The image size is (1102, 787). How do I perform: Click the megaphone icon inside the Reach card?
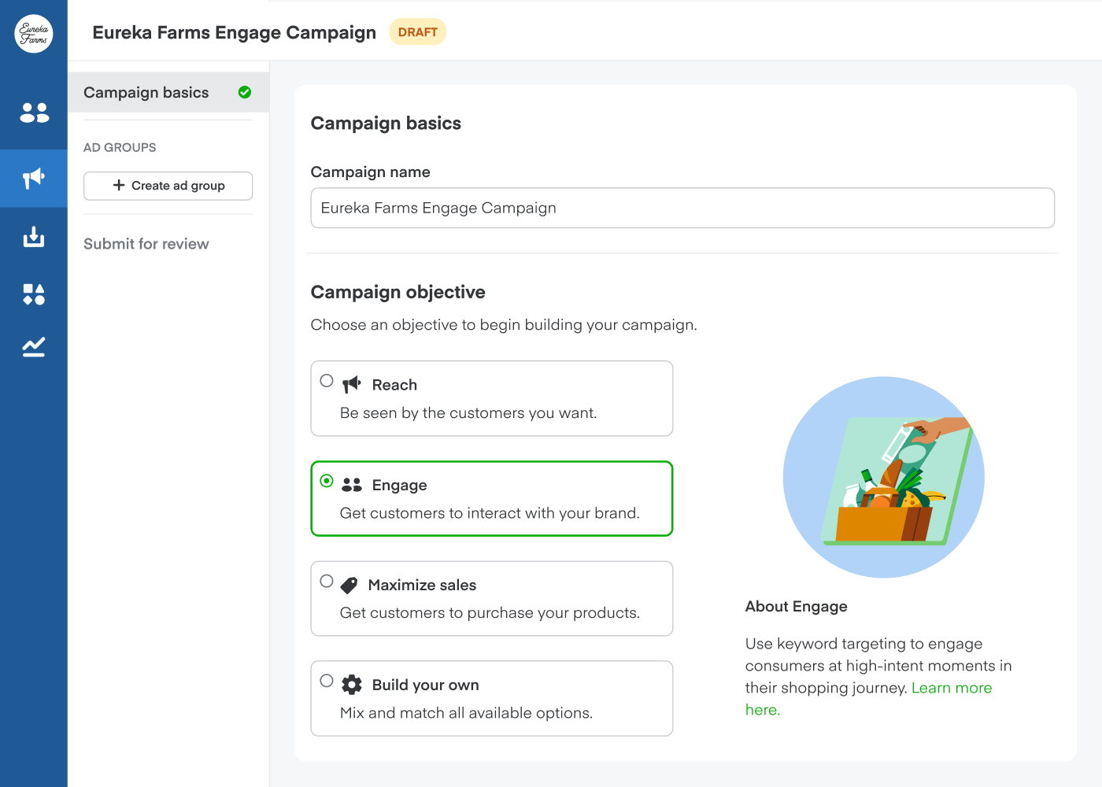tap(352, 384)
